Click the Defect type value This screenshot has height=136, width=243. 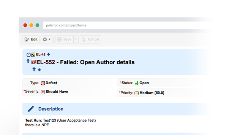tap(51, 83)
